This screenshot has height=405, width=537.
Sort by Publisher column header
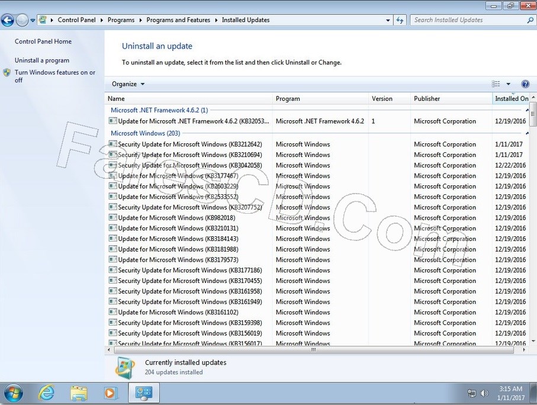[451, 99]
